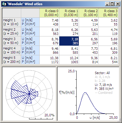Image resolution: width=122 pixels, height=123 pixels.
Task: Click the R-class 3 (0,400 m) header
Action: [x=108, y=13]
